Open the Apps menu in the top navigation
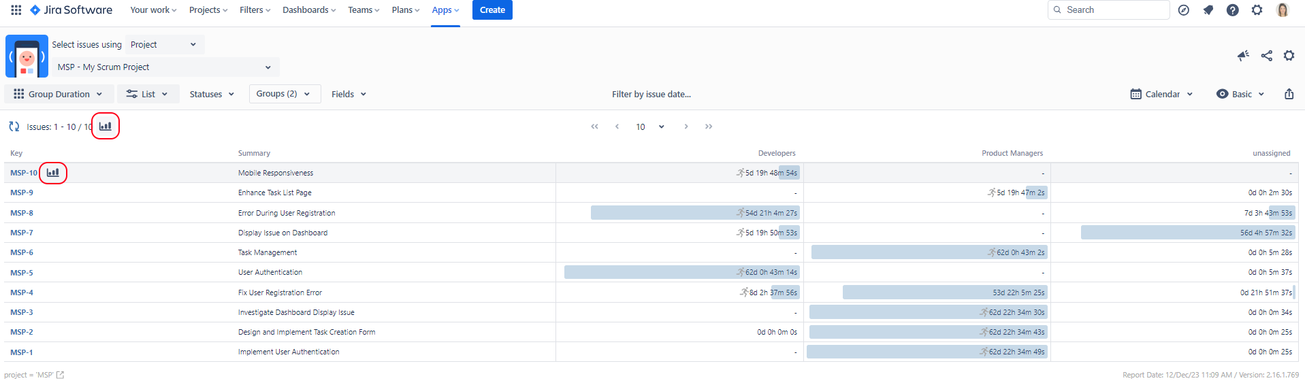This screenshot has height=385, width=1305. (445, 10)
